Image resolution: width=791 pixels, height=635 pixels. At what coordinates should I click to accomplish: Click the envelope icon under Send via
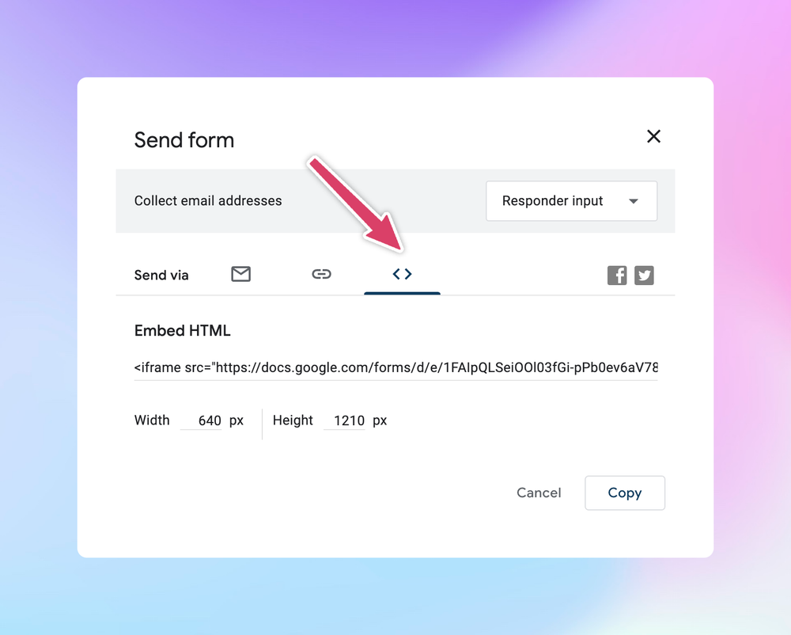coord(241,274)
